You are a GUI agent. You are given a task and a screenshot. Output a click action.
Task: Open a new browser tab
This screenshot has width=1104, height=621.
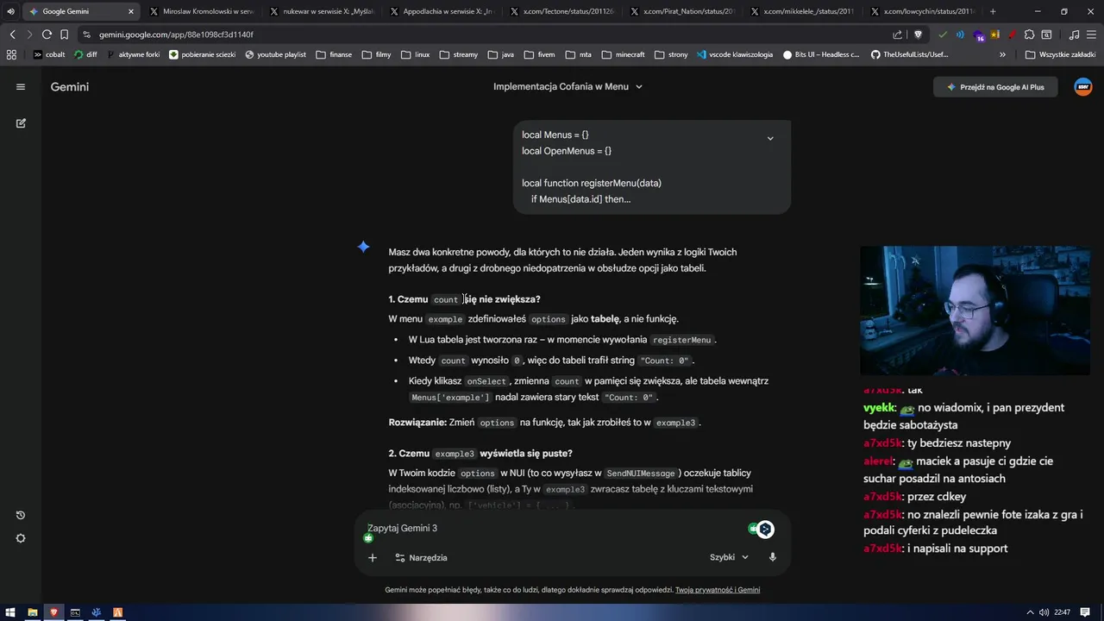(993, 11)
